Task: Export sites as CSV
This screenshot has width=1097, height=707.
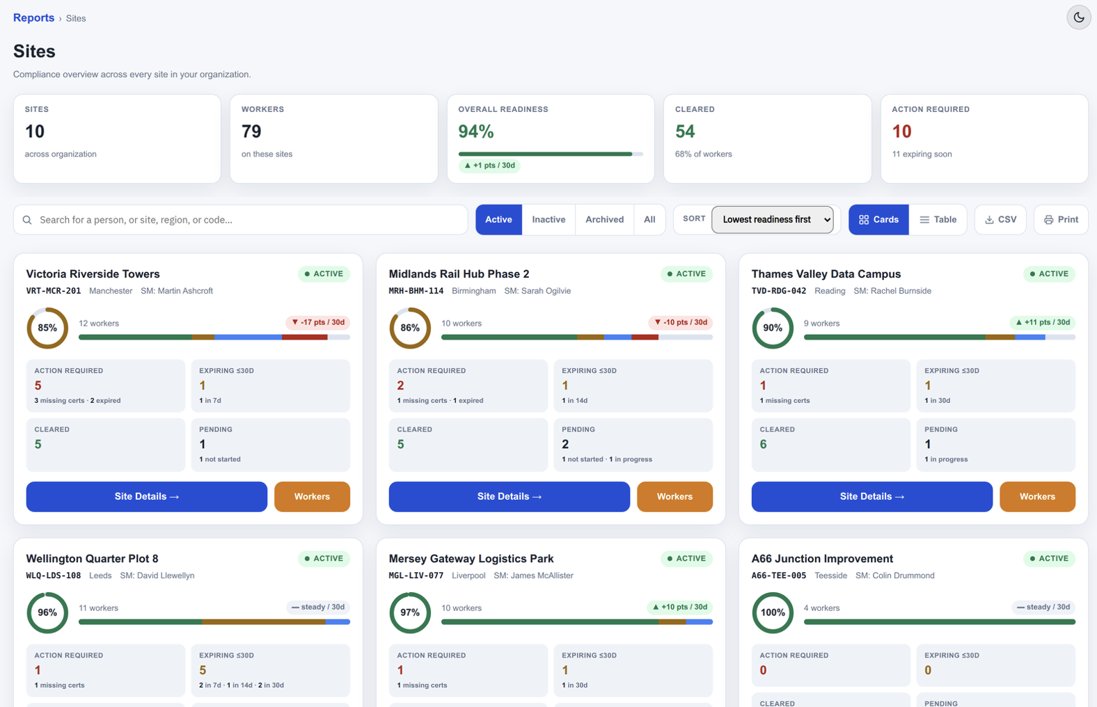Action: pos(1000,220)
